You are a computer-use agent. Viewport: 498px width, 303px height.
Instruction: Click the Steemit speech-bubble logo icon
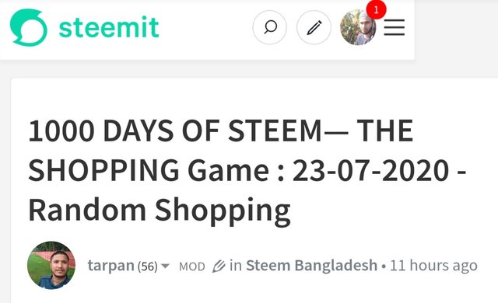click(x=29, y=27)
